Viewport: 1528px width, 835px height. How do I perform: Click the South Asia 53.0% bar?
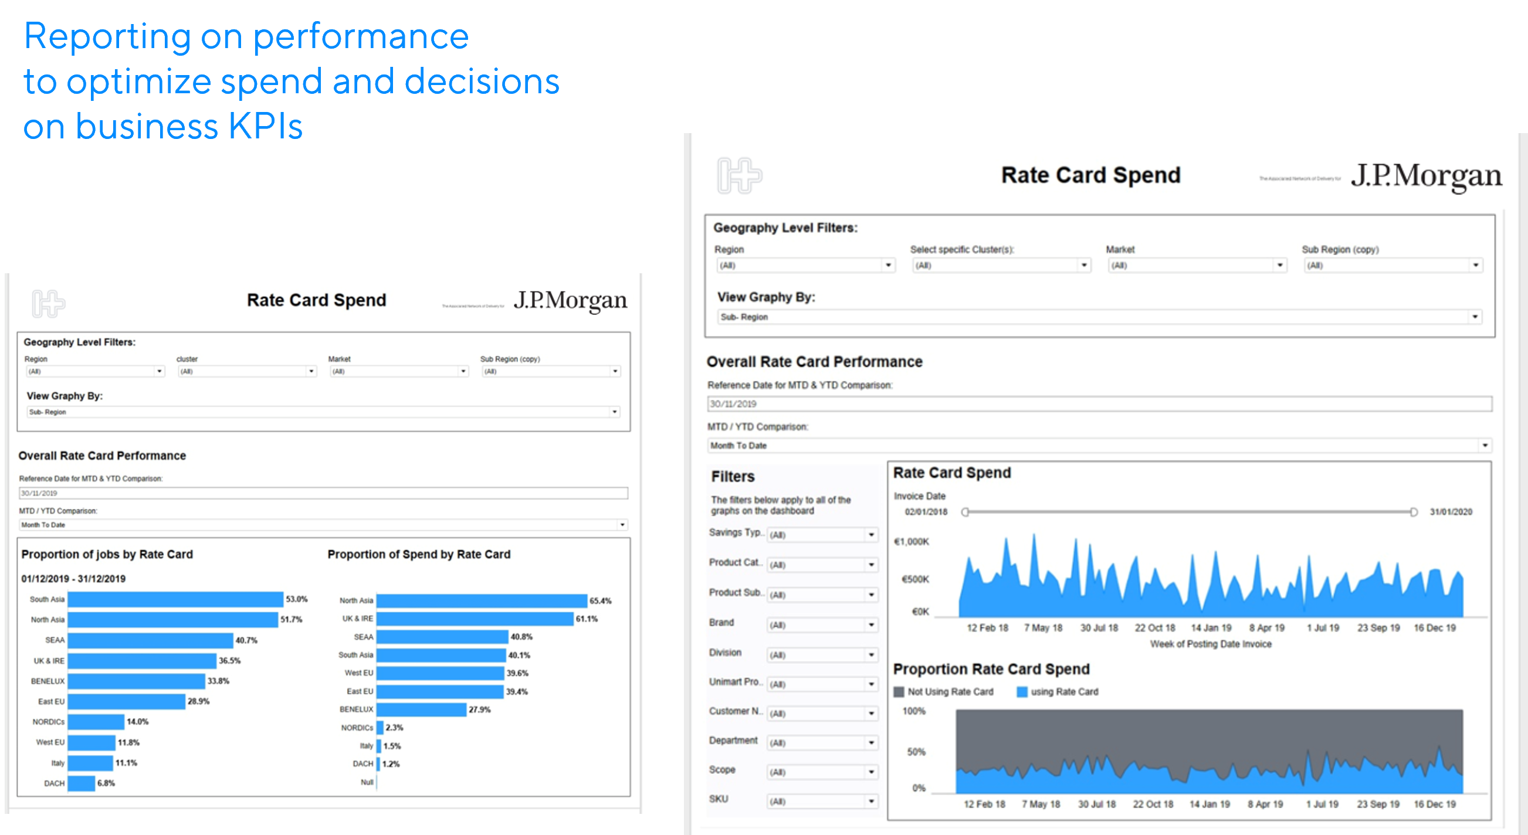pos(175,599)
